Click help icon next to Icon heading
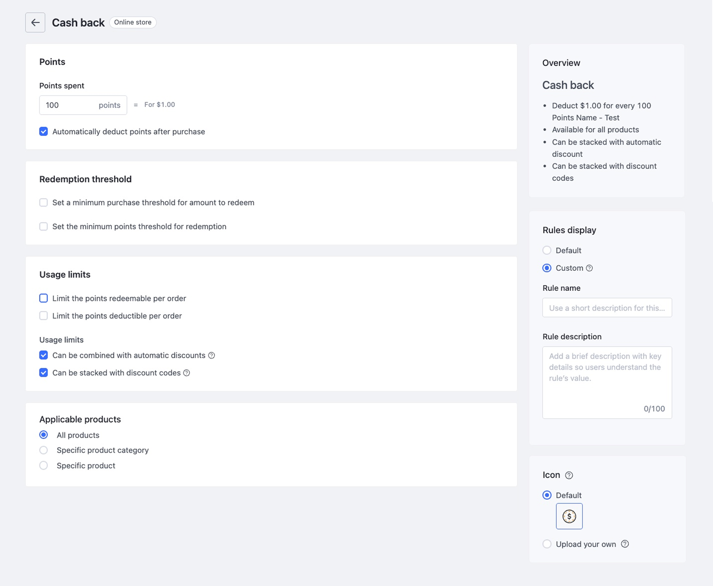Image resolution: width=713 pixels, height=586 pixels. click(569, 475)
